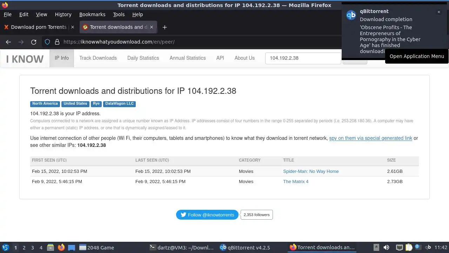Click the 2.73GB size cell
Screen dimensions: 449x253
coord(395,182)
